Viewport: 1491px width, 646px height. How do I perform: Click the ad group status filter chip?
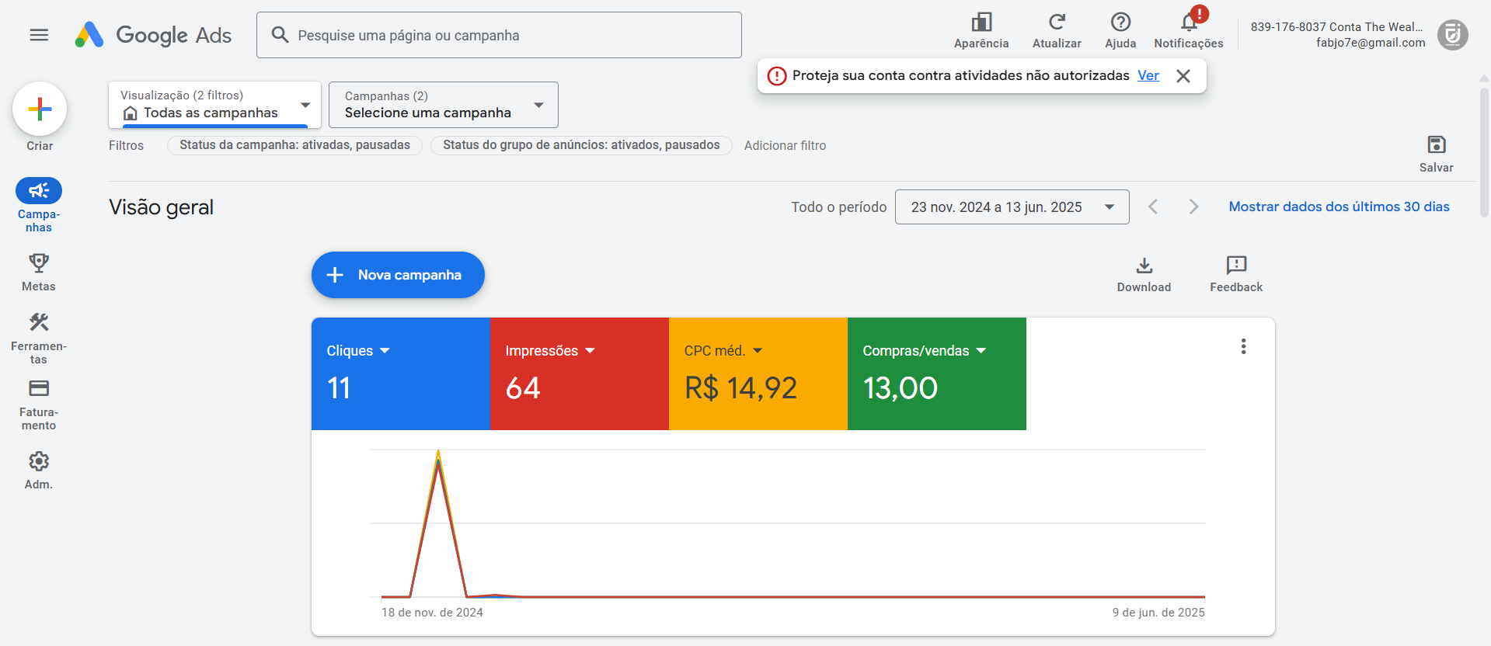click(581, 145)
